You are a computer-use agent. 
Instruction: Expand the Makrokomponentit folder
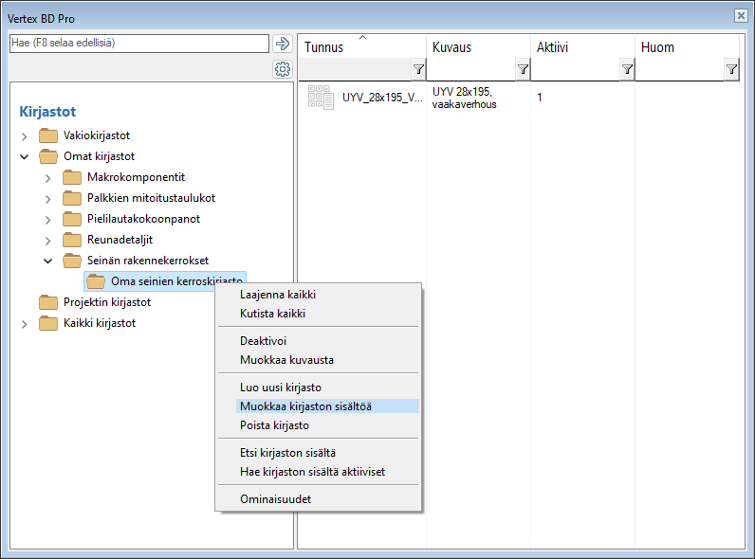pos(48,178)
